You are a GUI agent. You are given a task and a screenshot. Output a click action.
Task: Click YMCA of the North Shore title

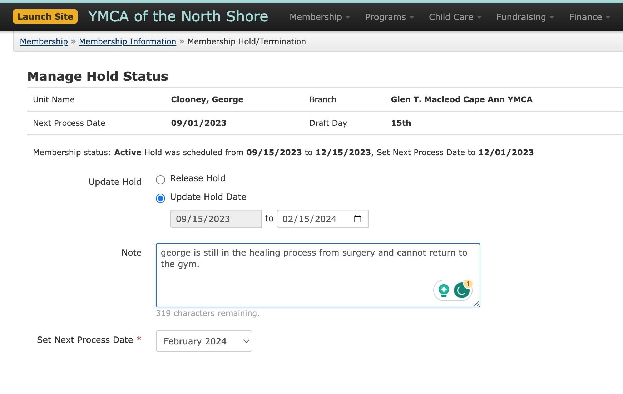tap(178, 16)
